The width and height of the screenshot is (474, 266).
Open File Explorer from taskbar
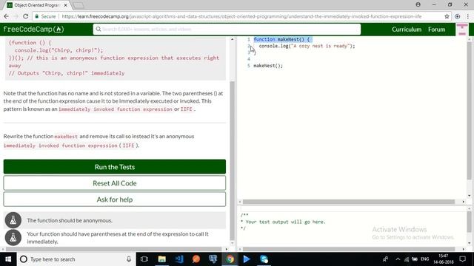(161, 259)
